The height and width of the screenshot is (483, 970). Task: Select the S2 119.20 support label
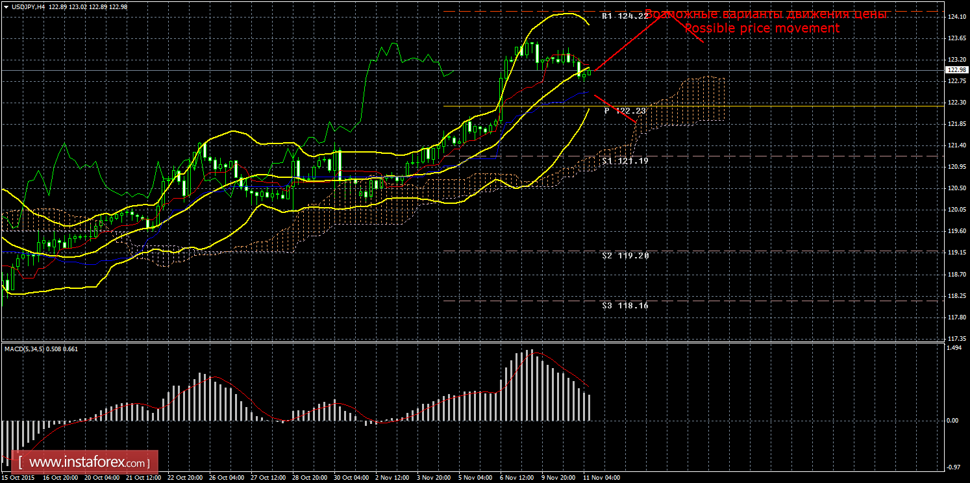tap(625, 256)
